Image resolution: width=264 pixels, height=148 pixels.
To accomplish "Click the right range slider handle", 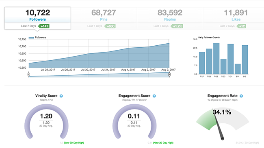I will (x=169, y=74).
